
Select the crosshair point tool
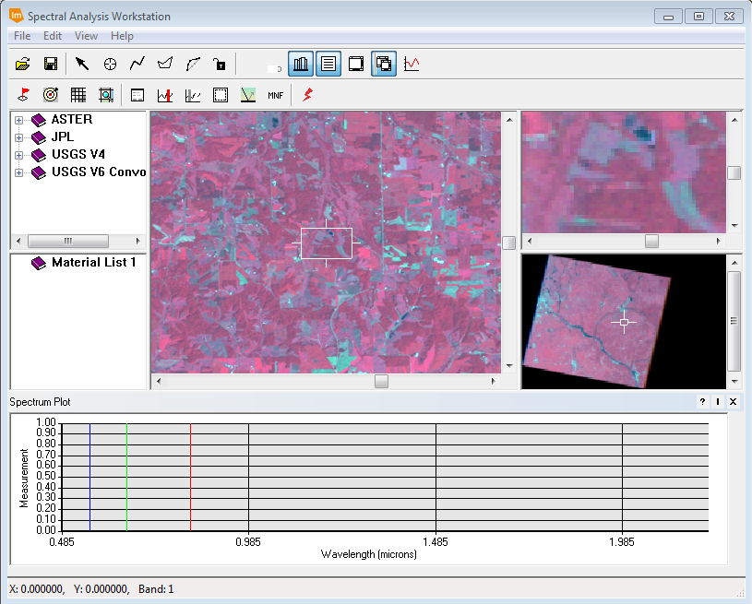point(110,64)
